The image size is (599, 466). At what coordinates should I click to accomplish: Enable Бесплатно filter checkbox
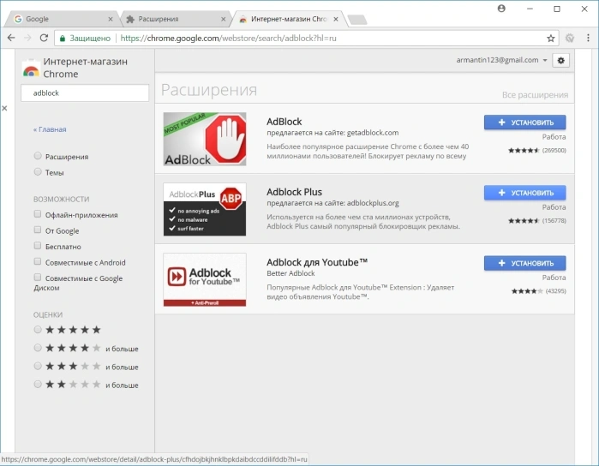[x=38, y=246]
